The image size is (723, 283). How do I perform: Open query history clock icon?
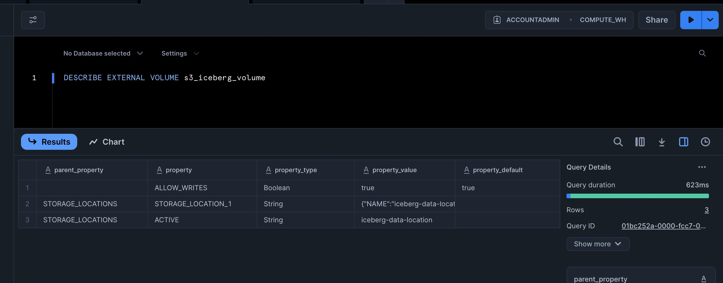click(705, 142)
